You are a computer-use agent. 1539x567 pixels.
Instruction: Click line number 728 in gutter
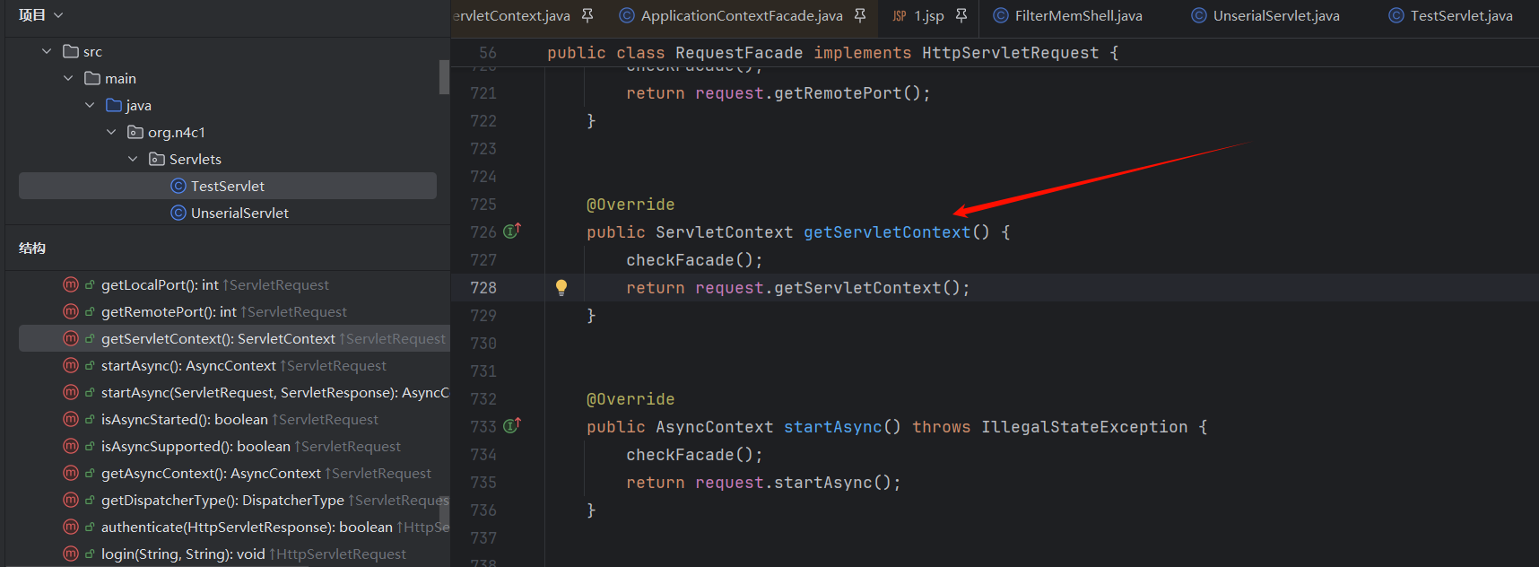click(483, 288)
